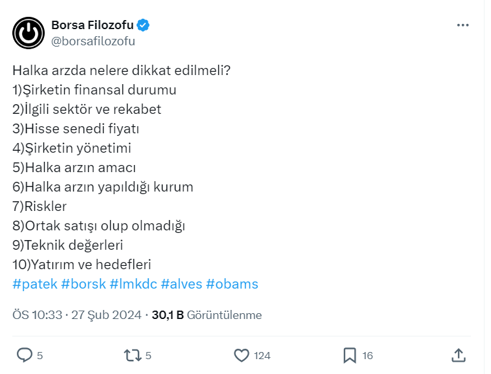Open the three-dot more options menu

click(x=462, y=25)
